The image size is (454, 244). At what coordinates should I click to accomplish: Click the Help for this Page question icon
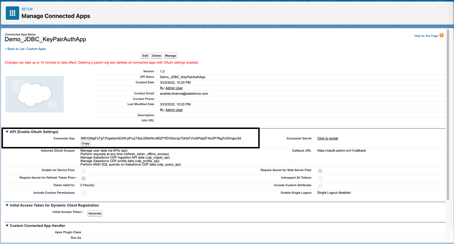coord(442,35)
